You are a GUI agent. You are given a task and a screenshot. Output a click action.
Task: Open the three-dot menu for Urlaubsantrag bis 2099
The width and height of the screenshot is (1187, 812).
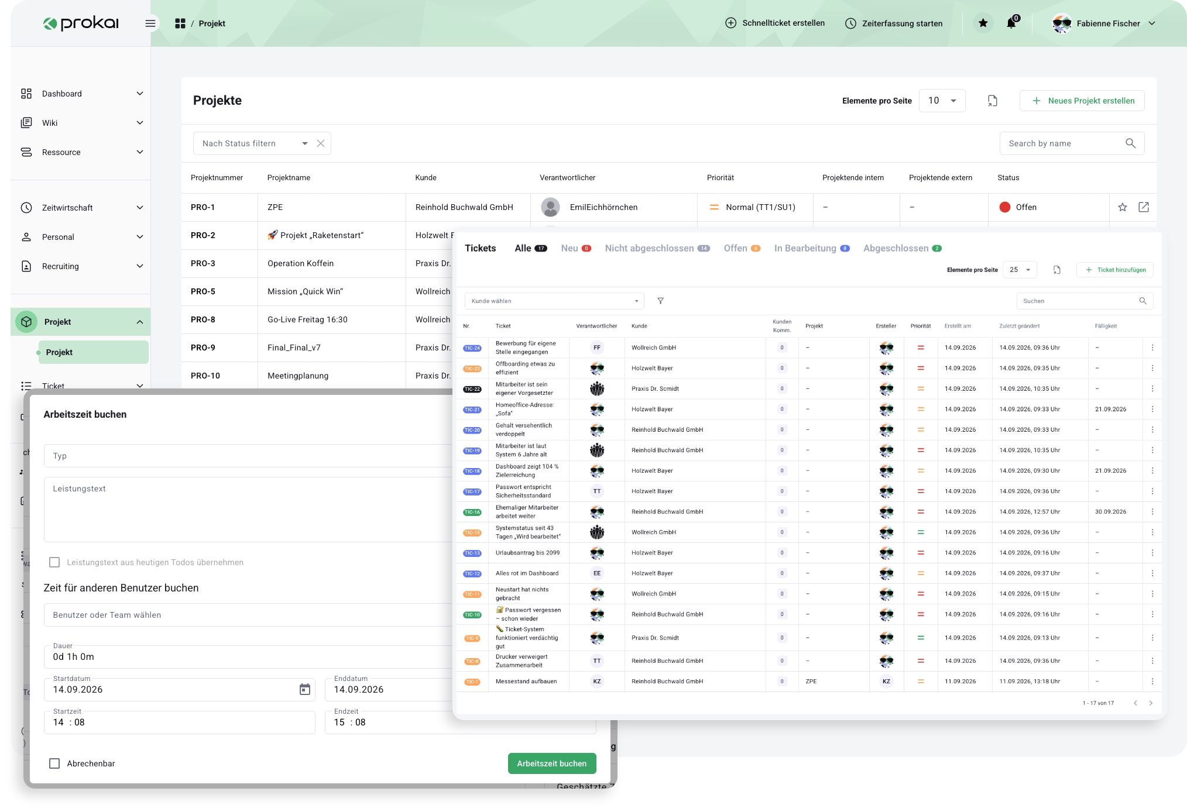pos(1152,552)
